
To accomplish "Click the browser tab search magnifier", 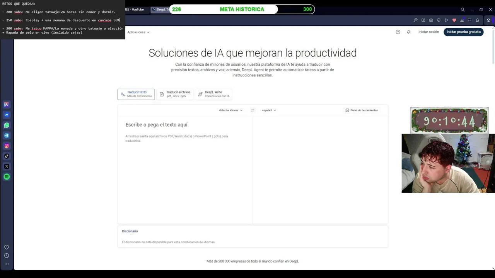I will (x=463, y=10).
